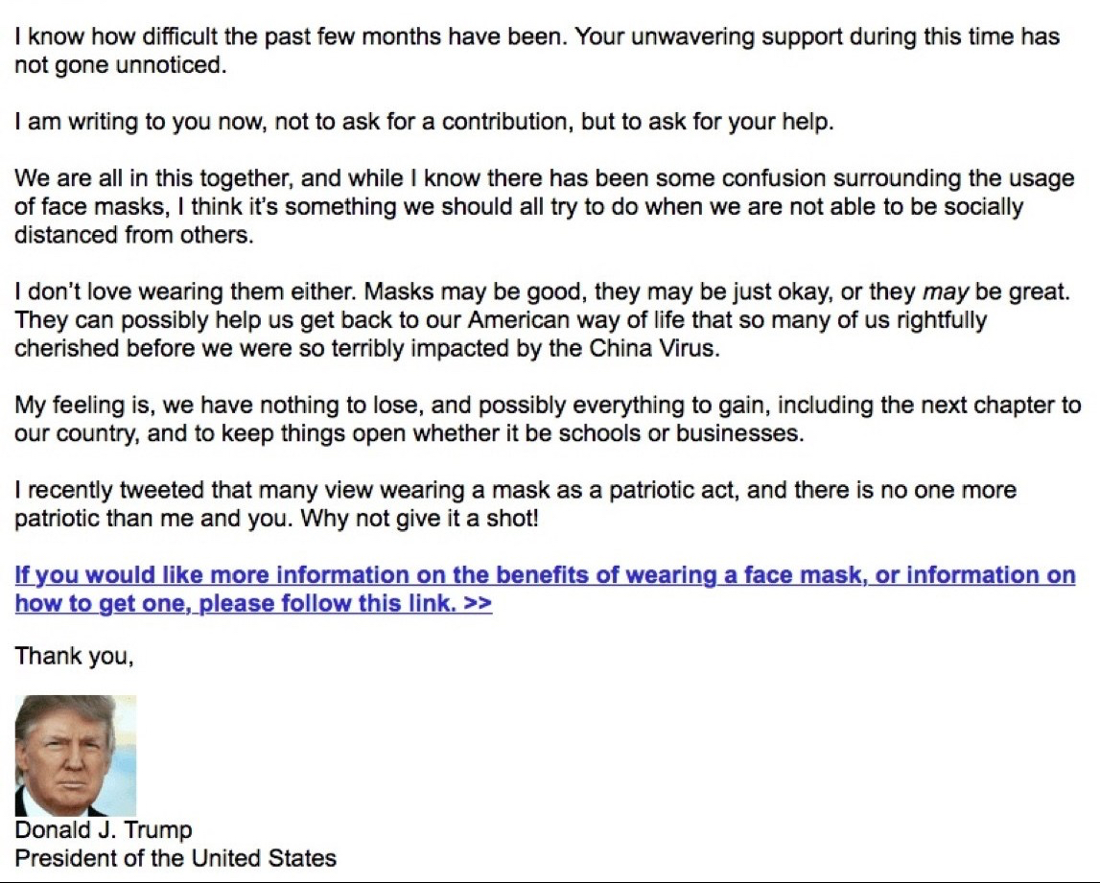The image size is (1100, 883).
Task: Click the words "not gone unnoticed"
Action: [119, 66]
